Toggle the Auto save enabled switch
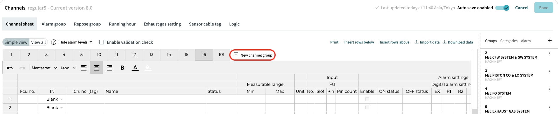558x114 pixels. click(502, 8)
